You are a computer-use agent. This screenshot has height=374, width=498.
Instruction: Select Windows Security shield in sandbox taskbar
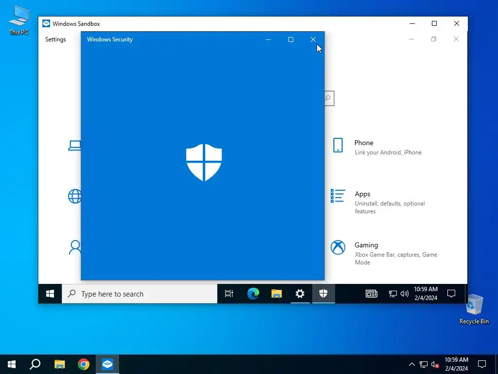[323, 294]
